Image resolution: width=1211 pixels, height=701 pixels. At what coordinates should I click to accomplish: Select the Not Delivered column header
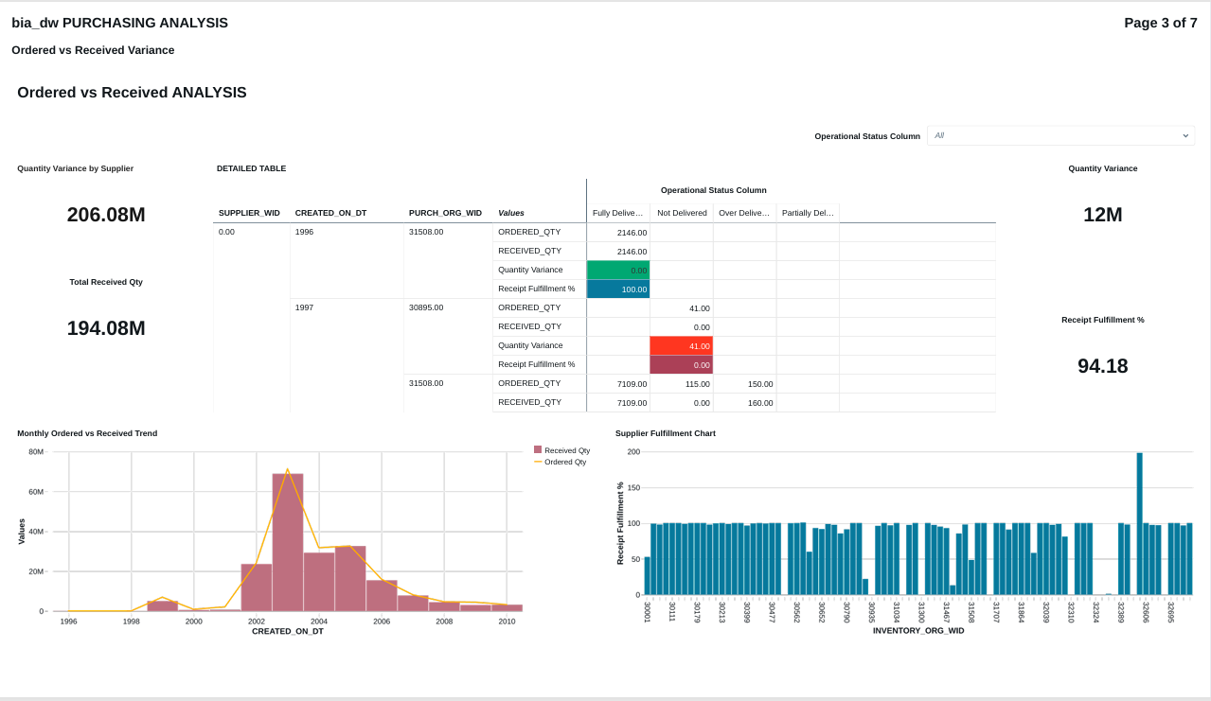(682, 213)
